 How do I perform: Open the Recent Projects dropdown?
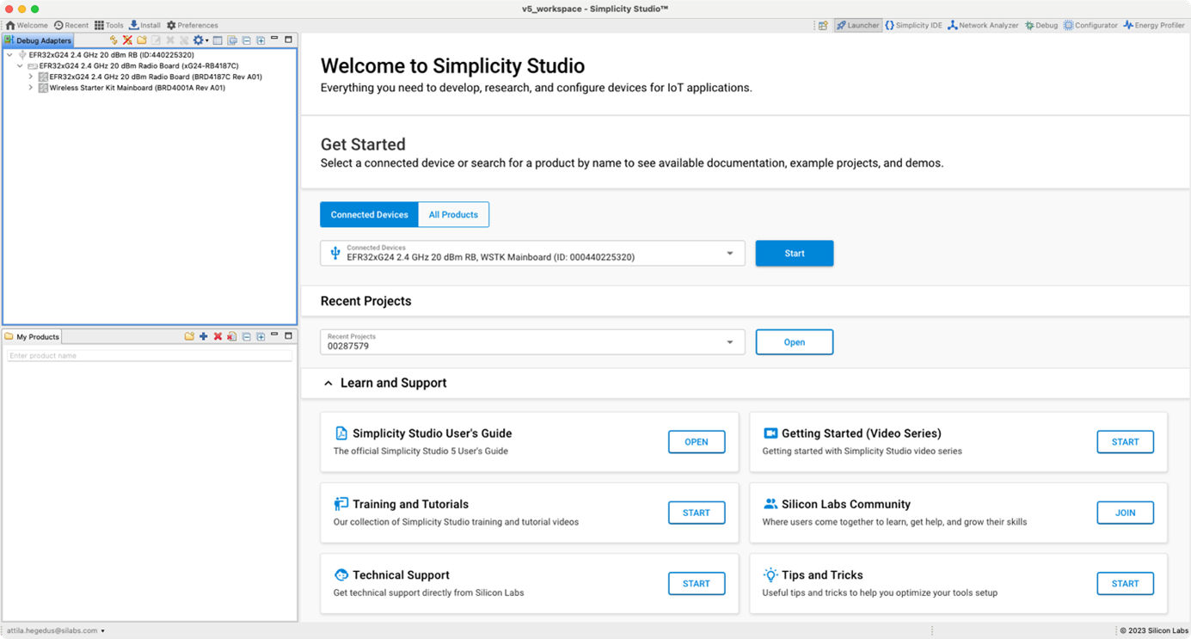[x=730, y=341]
